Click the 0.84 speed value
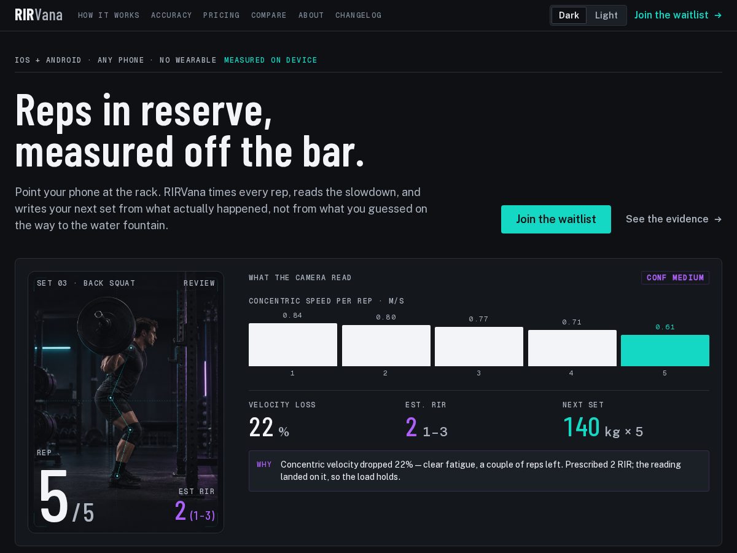This screenshot has height=553, width=737. click(x=293, y=315)
